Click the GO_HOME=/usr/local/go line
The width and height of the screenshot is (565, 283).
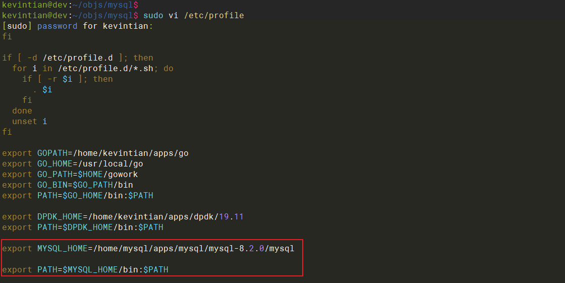pyautogui.click(x=73, y=163)
